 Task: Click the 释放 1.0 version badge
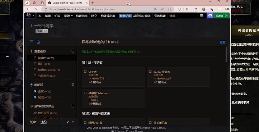pyautogui.click(x=42, y=31)
